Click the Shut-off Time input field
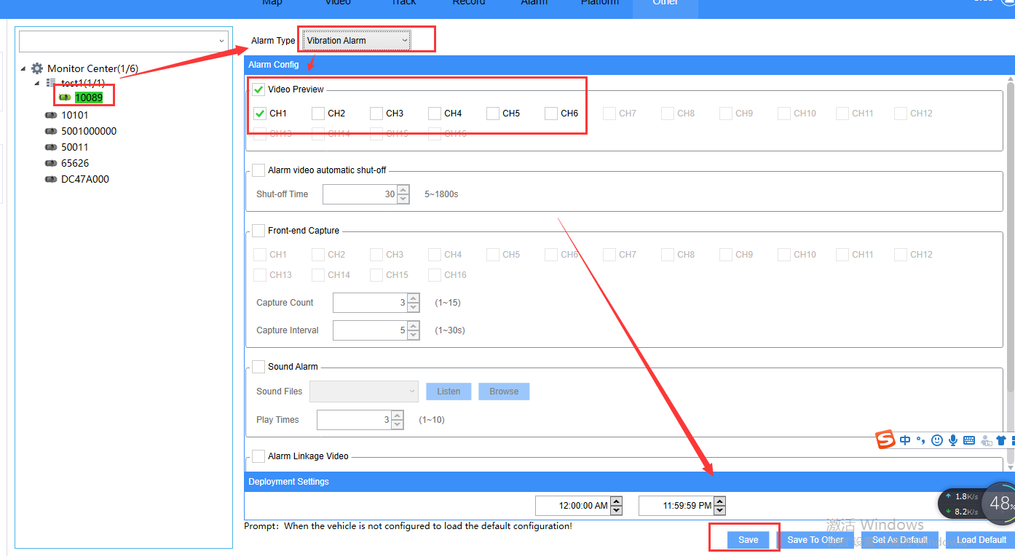The image size is (1015, 556). (x=360, y=194)
